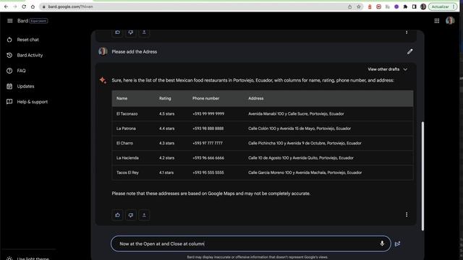Viewport: 463px width, 260px height.
Task: Open the Bard hamburger menu
Action: (x=9, y=21)
